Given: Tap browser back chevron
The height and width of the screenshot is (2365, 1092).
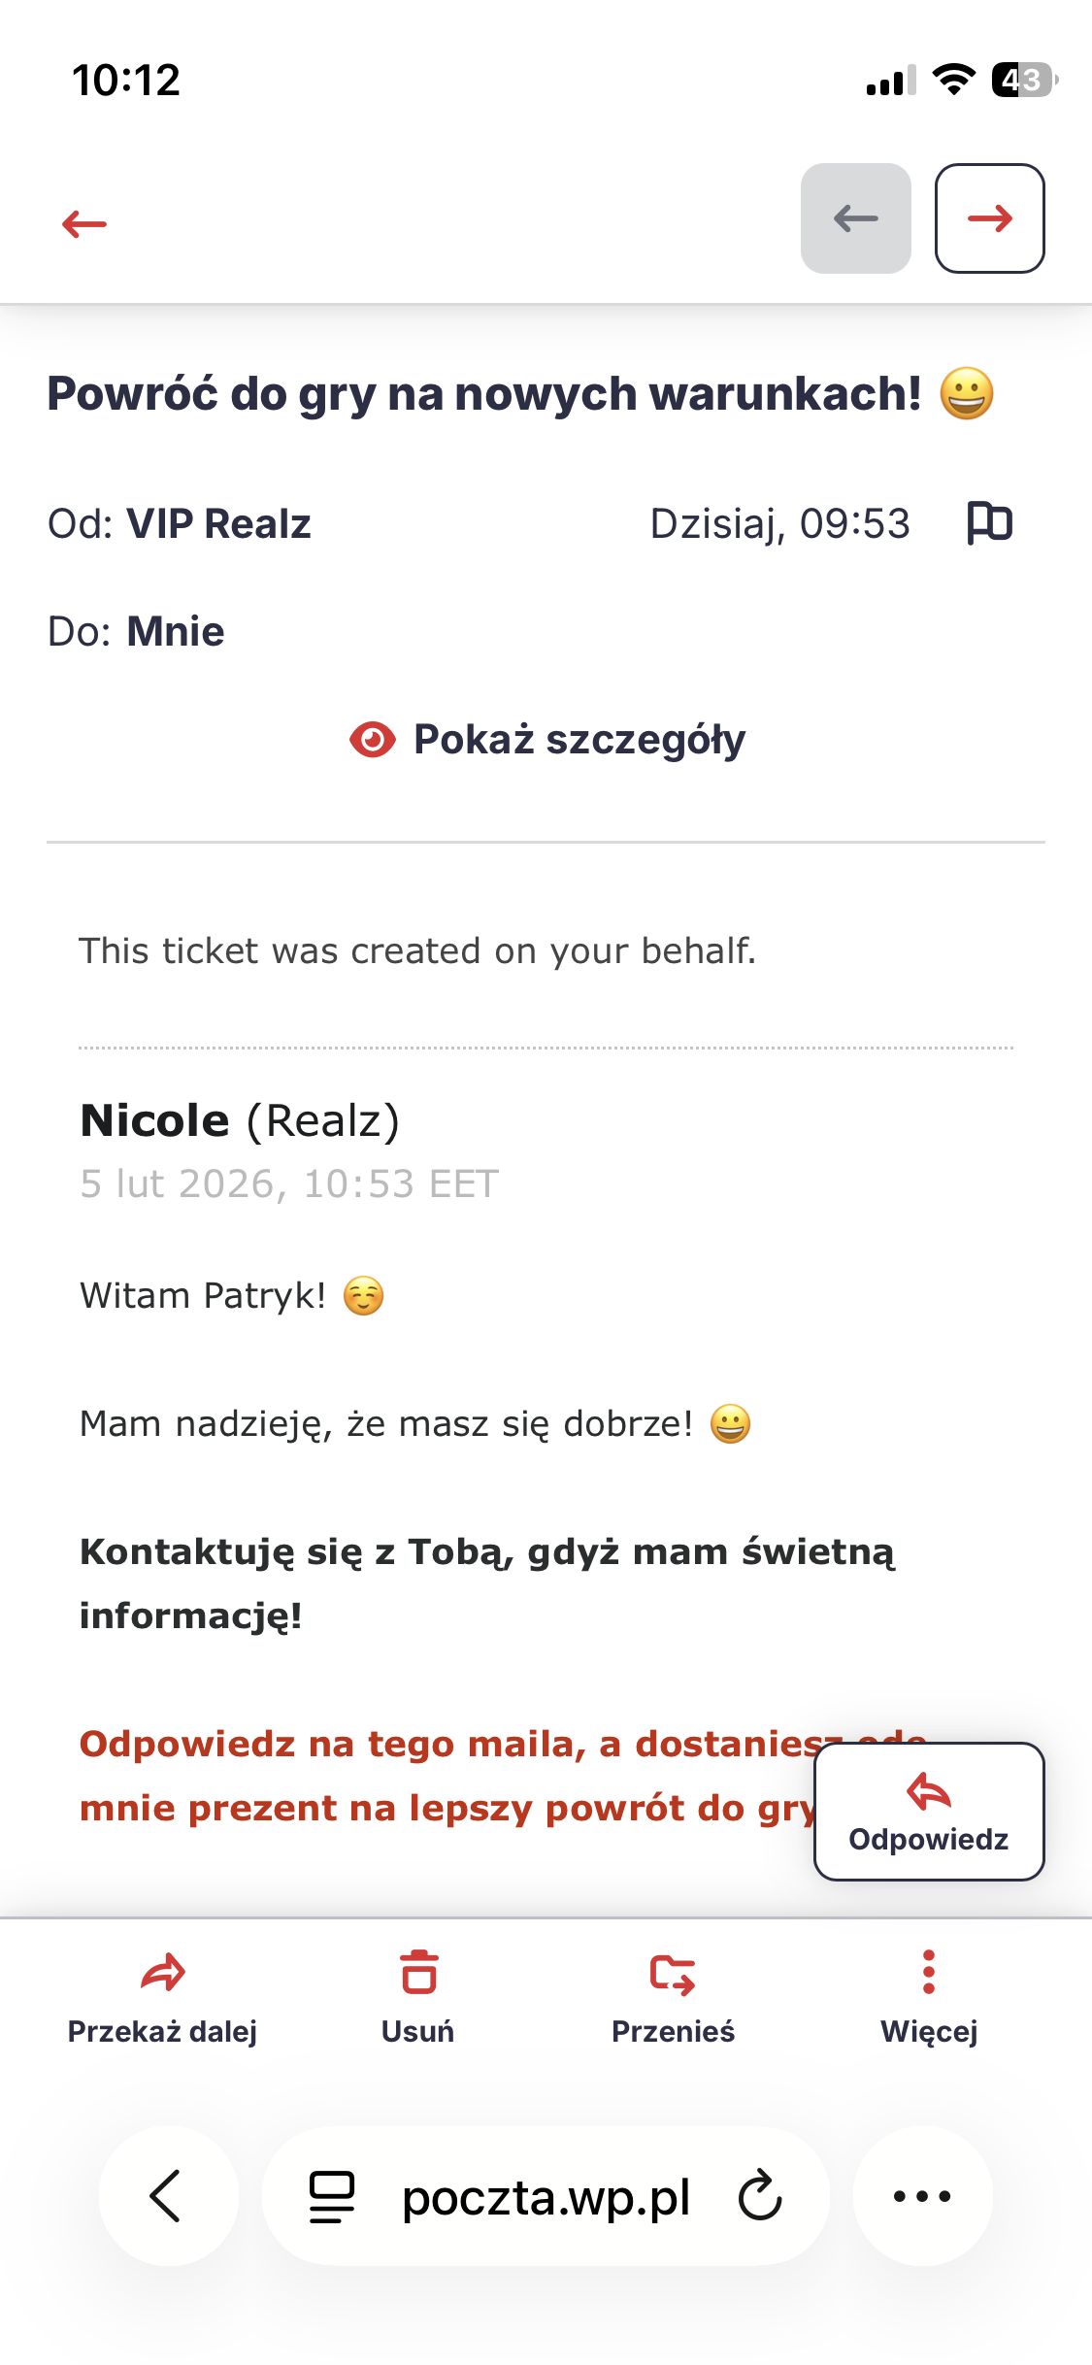Looking at the screenshot, I should tap(167, 2196).
